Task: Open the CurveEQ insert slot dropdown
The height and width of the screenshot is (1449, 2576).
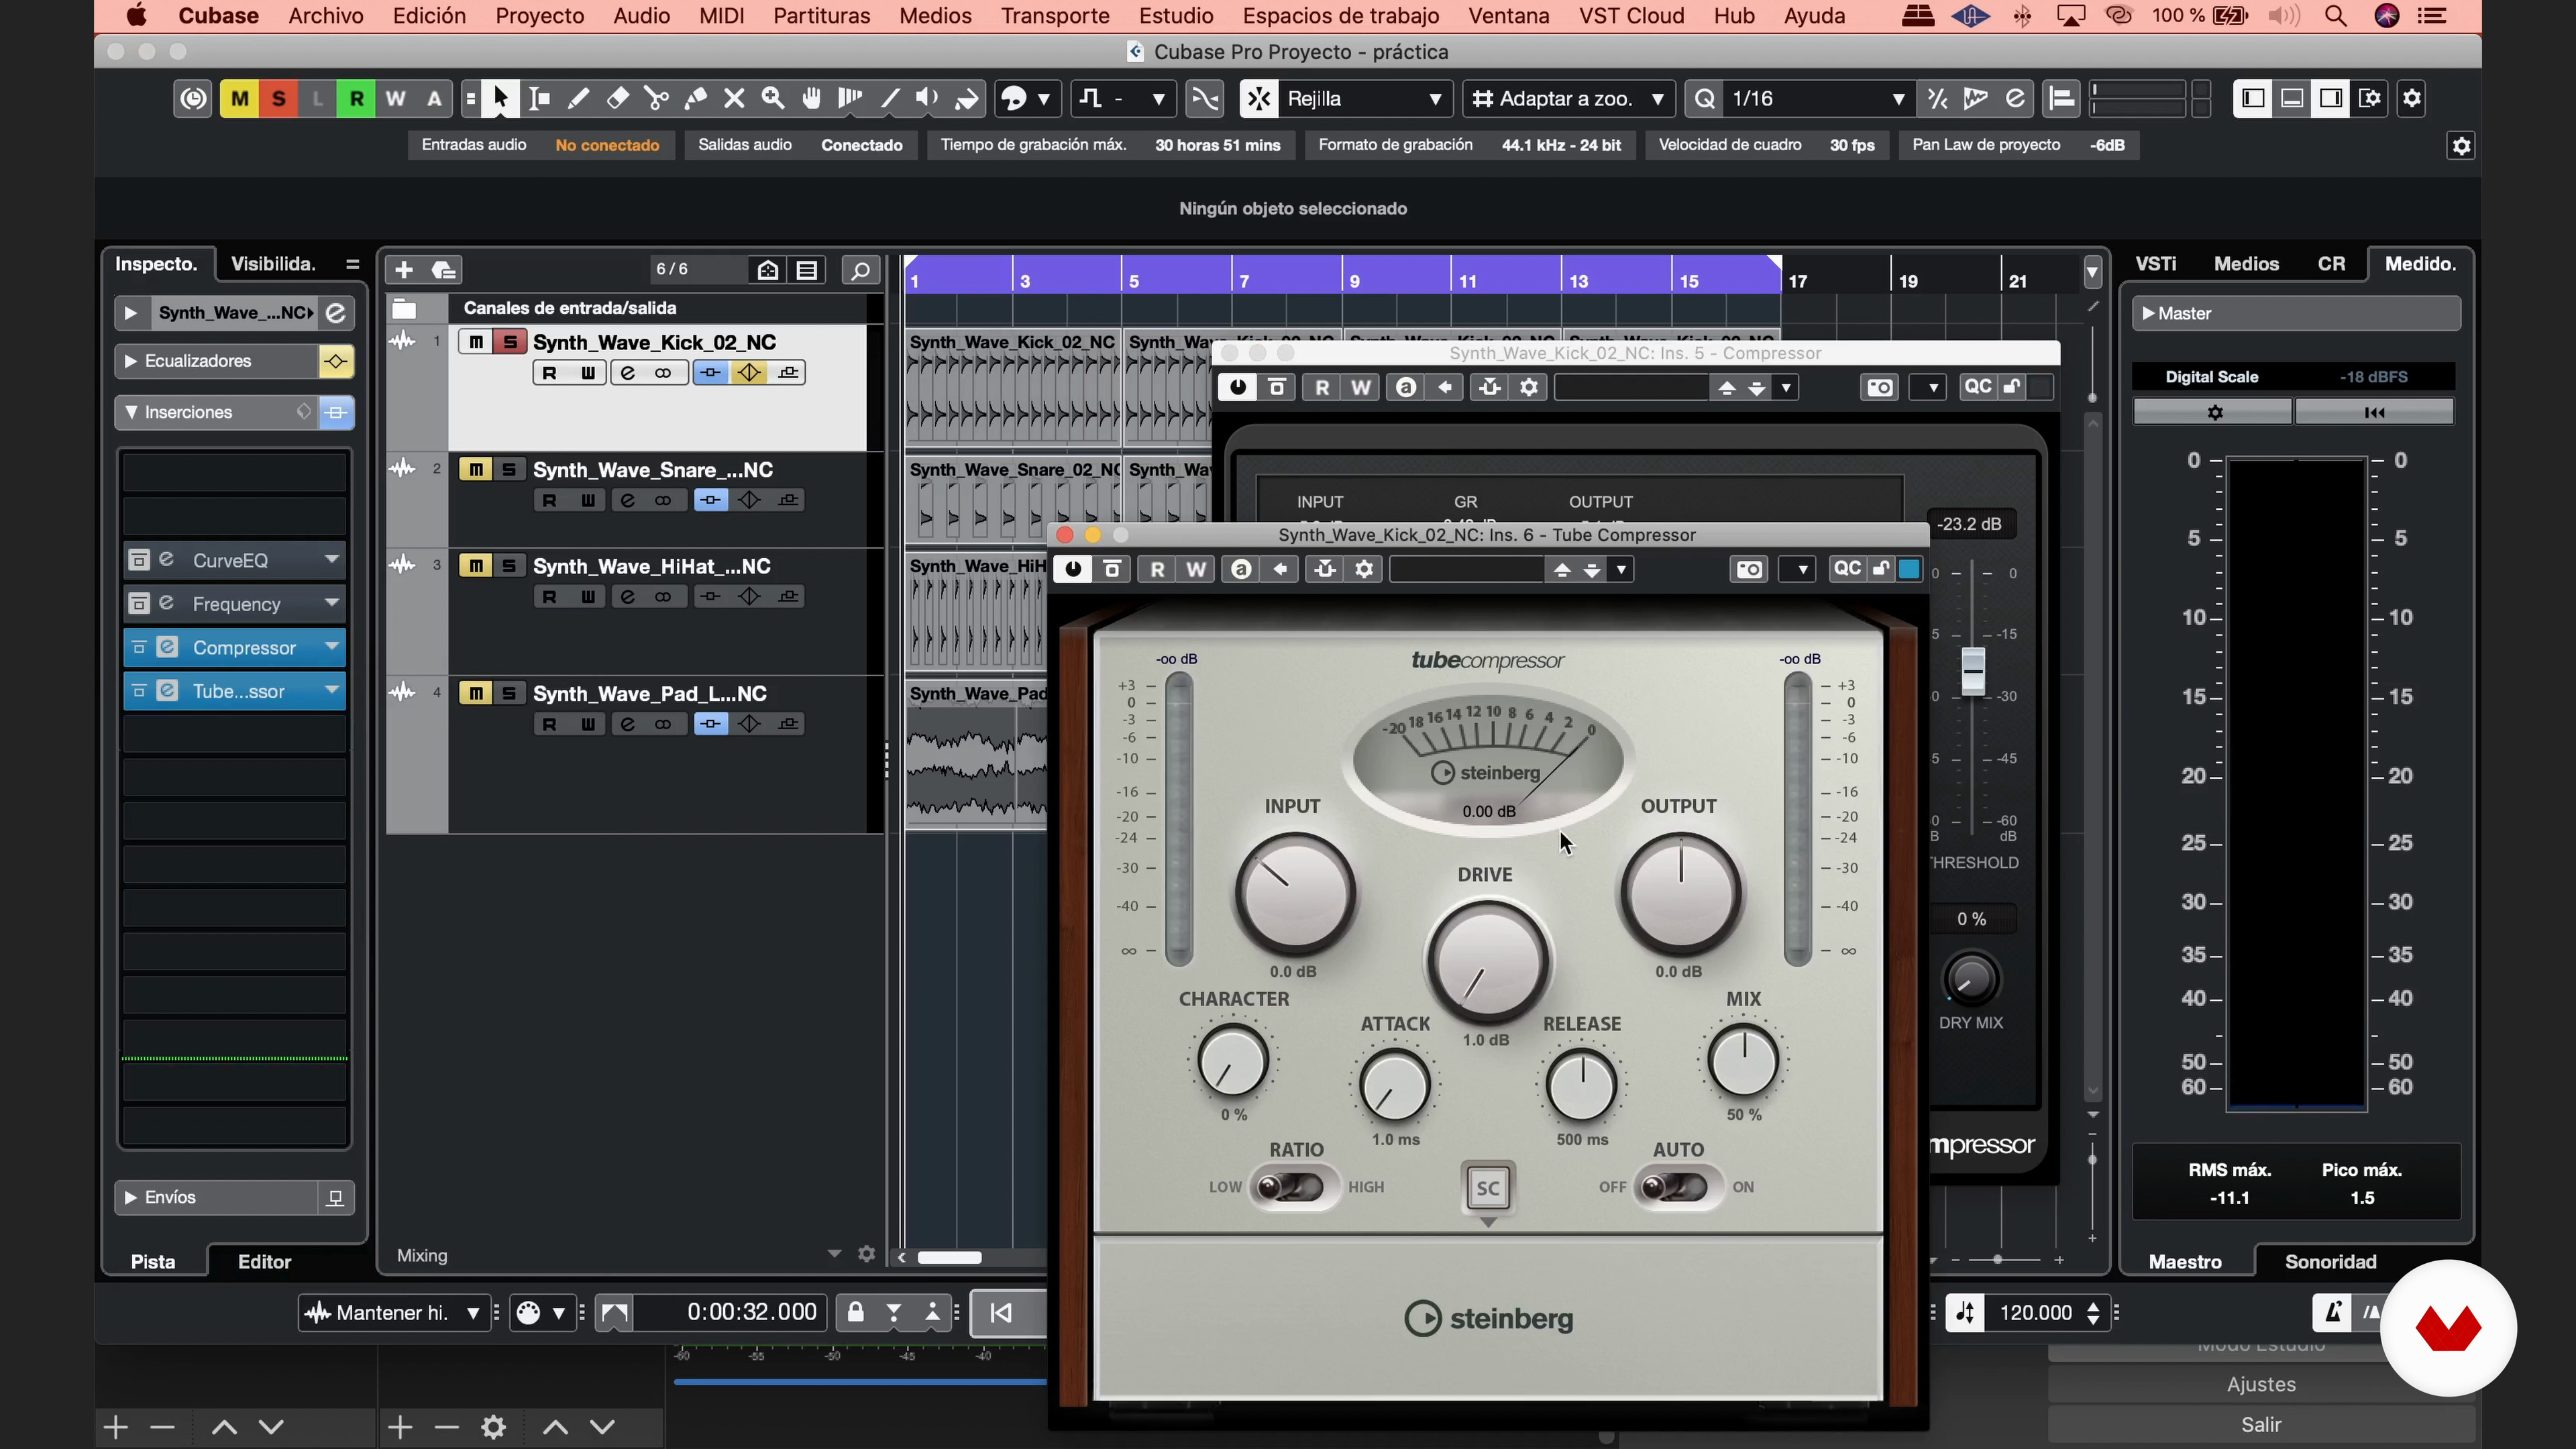Action: pyautogui.click(x=332, y=560)
